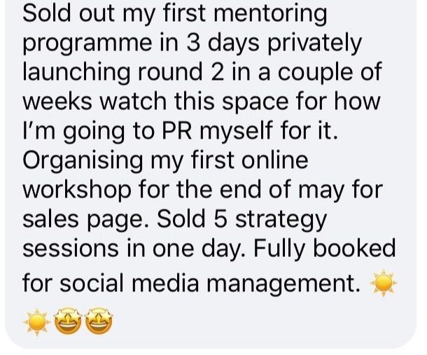Click the word 'Organising' in the message

click(83, 161)
